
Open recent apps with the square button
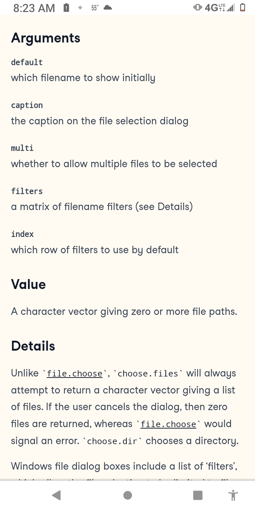tap(198, 495)
